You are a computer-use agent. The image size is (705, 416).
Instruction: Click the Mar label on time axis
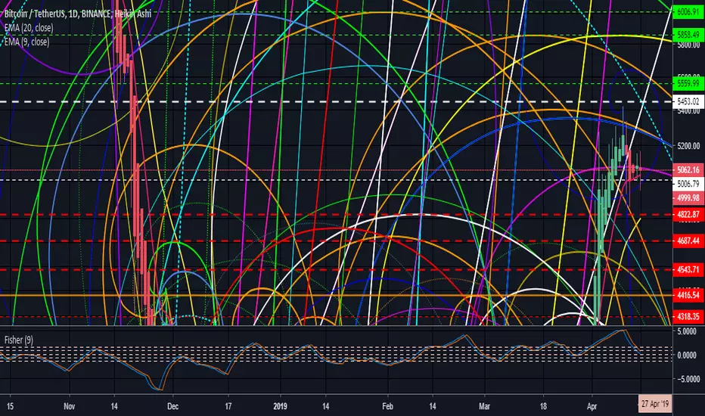[x=484, y=407]
